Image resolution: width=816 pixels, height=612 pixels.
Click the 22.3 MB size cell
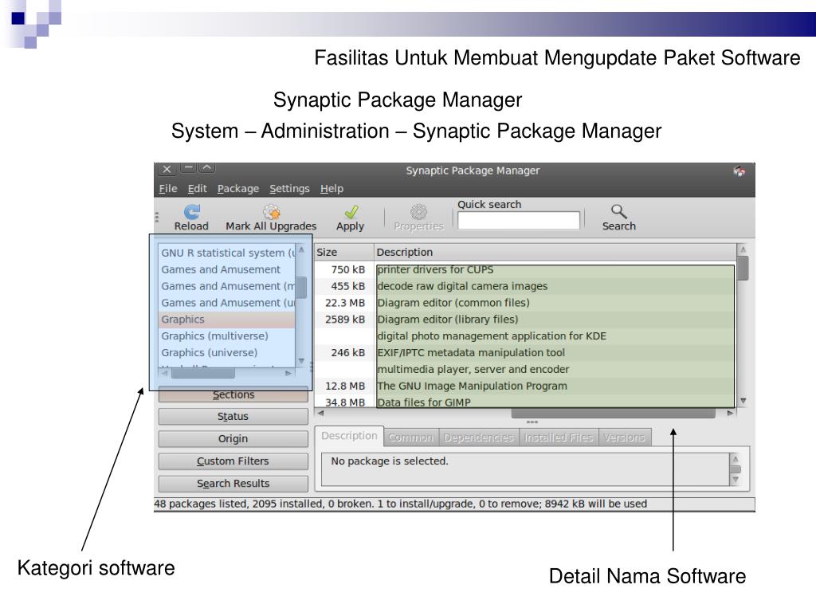(345, 303)
